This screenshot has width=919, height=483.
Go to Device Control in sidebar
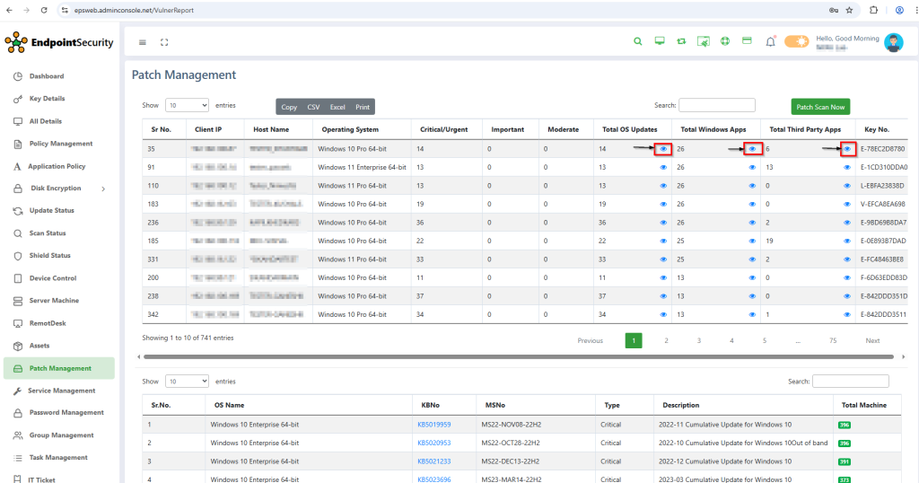tap(53, 278)
